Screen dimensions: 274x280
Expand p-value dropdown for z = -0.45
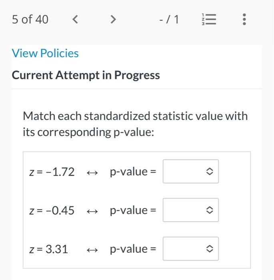(x=190, y=210)
